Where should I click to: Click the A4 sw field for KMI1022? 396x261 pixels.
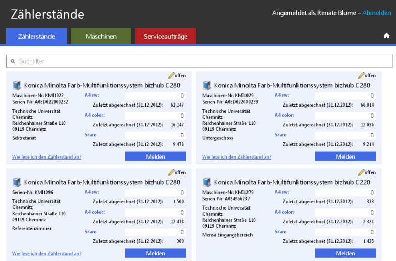pyautogui.click(x=155, y=95)
